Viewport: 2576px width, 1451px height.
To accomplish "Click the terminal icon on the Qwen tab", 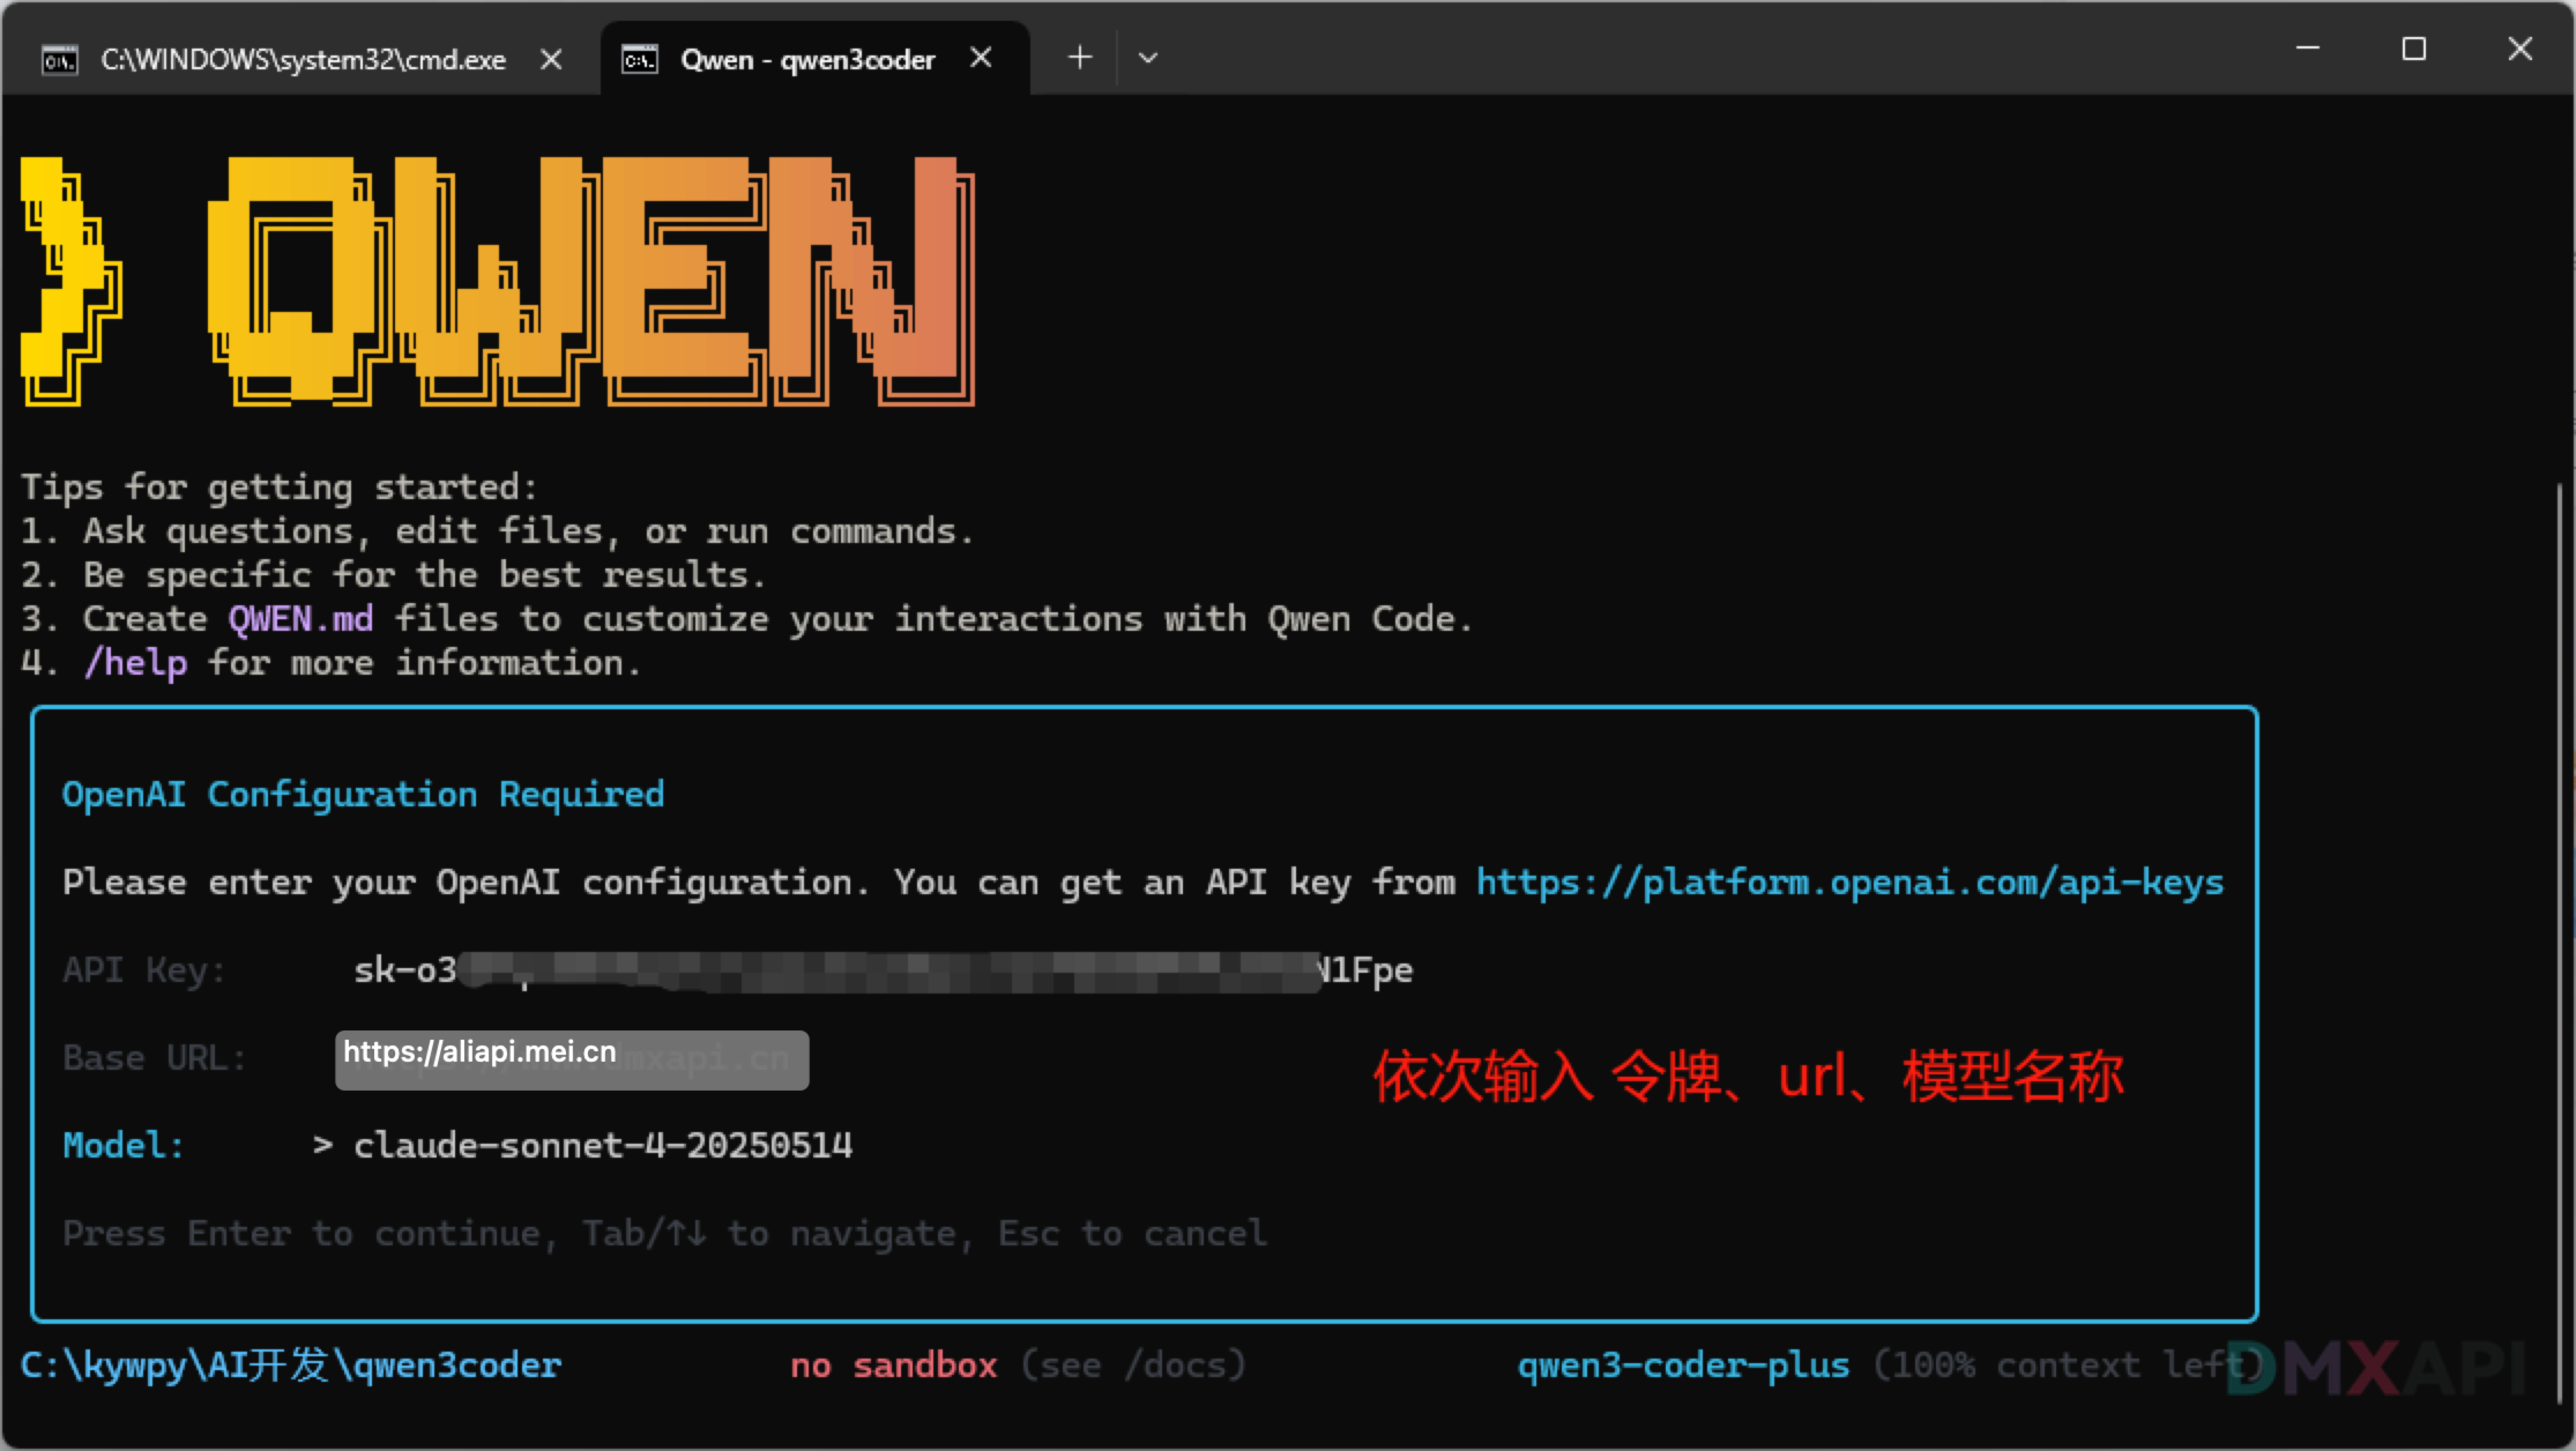I will tap(640, 59).
